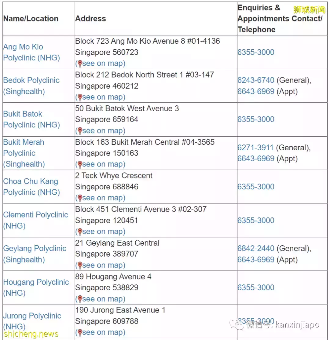
Task: Click 'see on map' for Jurong East Avenue 1
Action: point(104,332)
